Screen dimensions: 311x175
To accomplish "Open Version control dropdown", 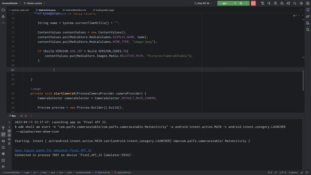I will tap(35, 3).
